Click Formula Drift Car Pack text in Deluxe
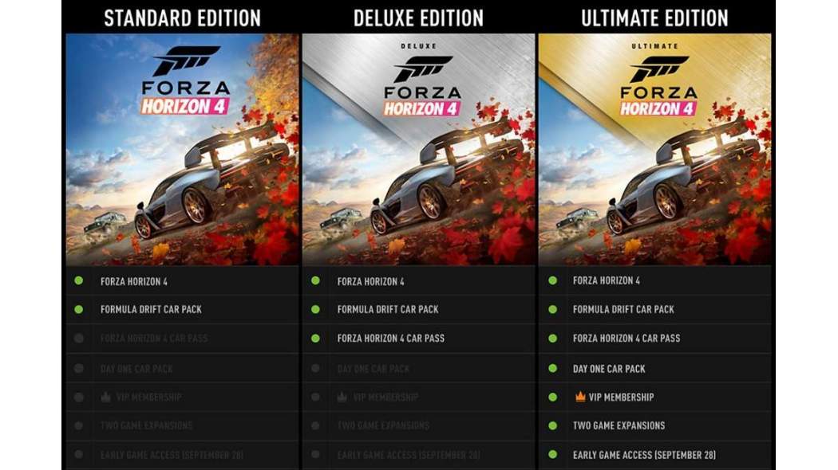Image resolution: width=838 pixels, height=470 pixels. pyautogui.click(x=387, y=309)
